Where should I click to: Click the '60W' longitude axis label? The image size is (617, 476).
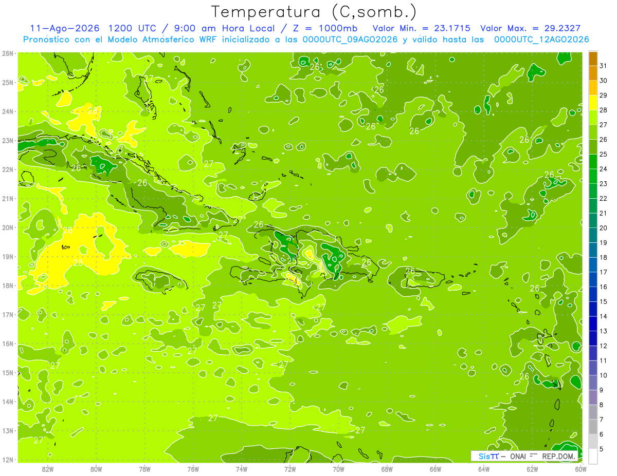point(580,468)
